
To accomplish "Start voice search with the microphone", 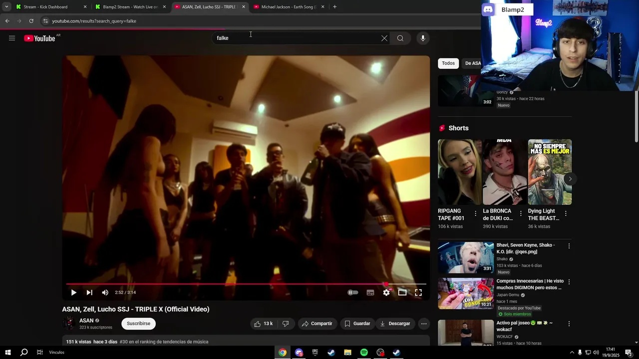I will (423, 38).
